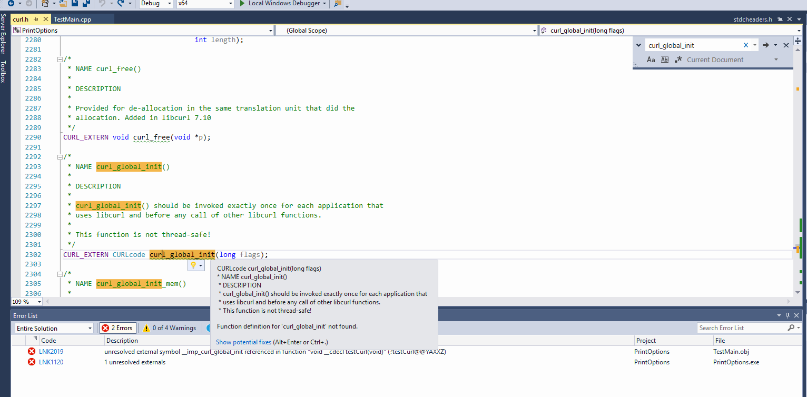Open the curl_global_init member dropdown
This screenshot has width=807, height=397.
(671, 31)
